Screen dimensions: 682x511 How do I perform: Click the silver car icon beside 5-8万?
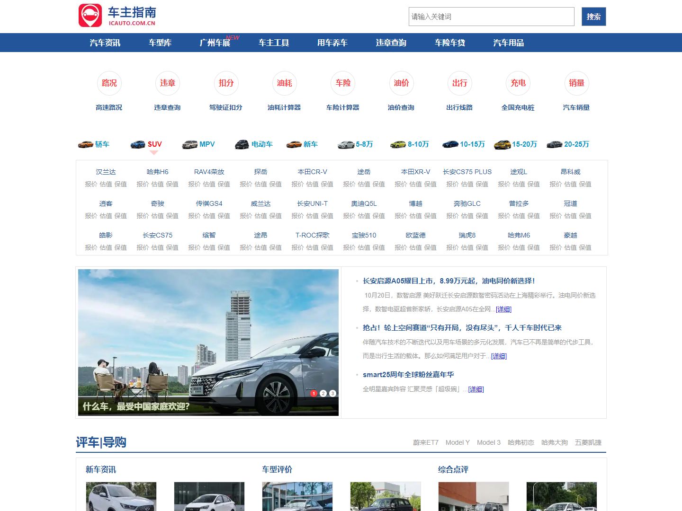pos(346,144)
